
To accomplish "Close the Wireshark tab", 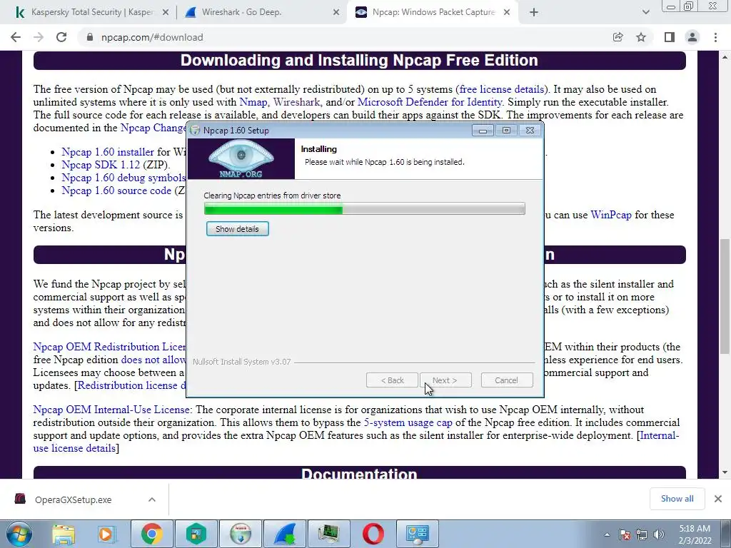I will (336, 13).
